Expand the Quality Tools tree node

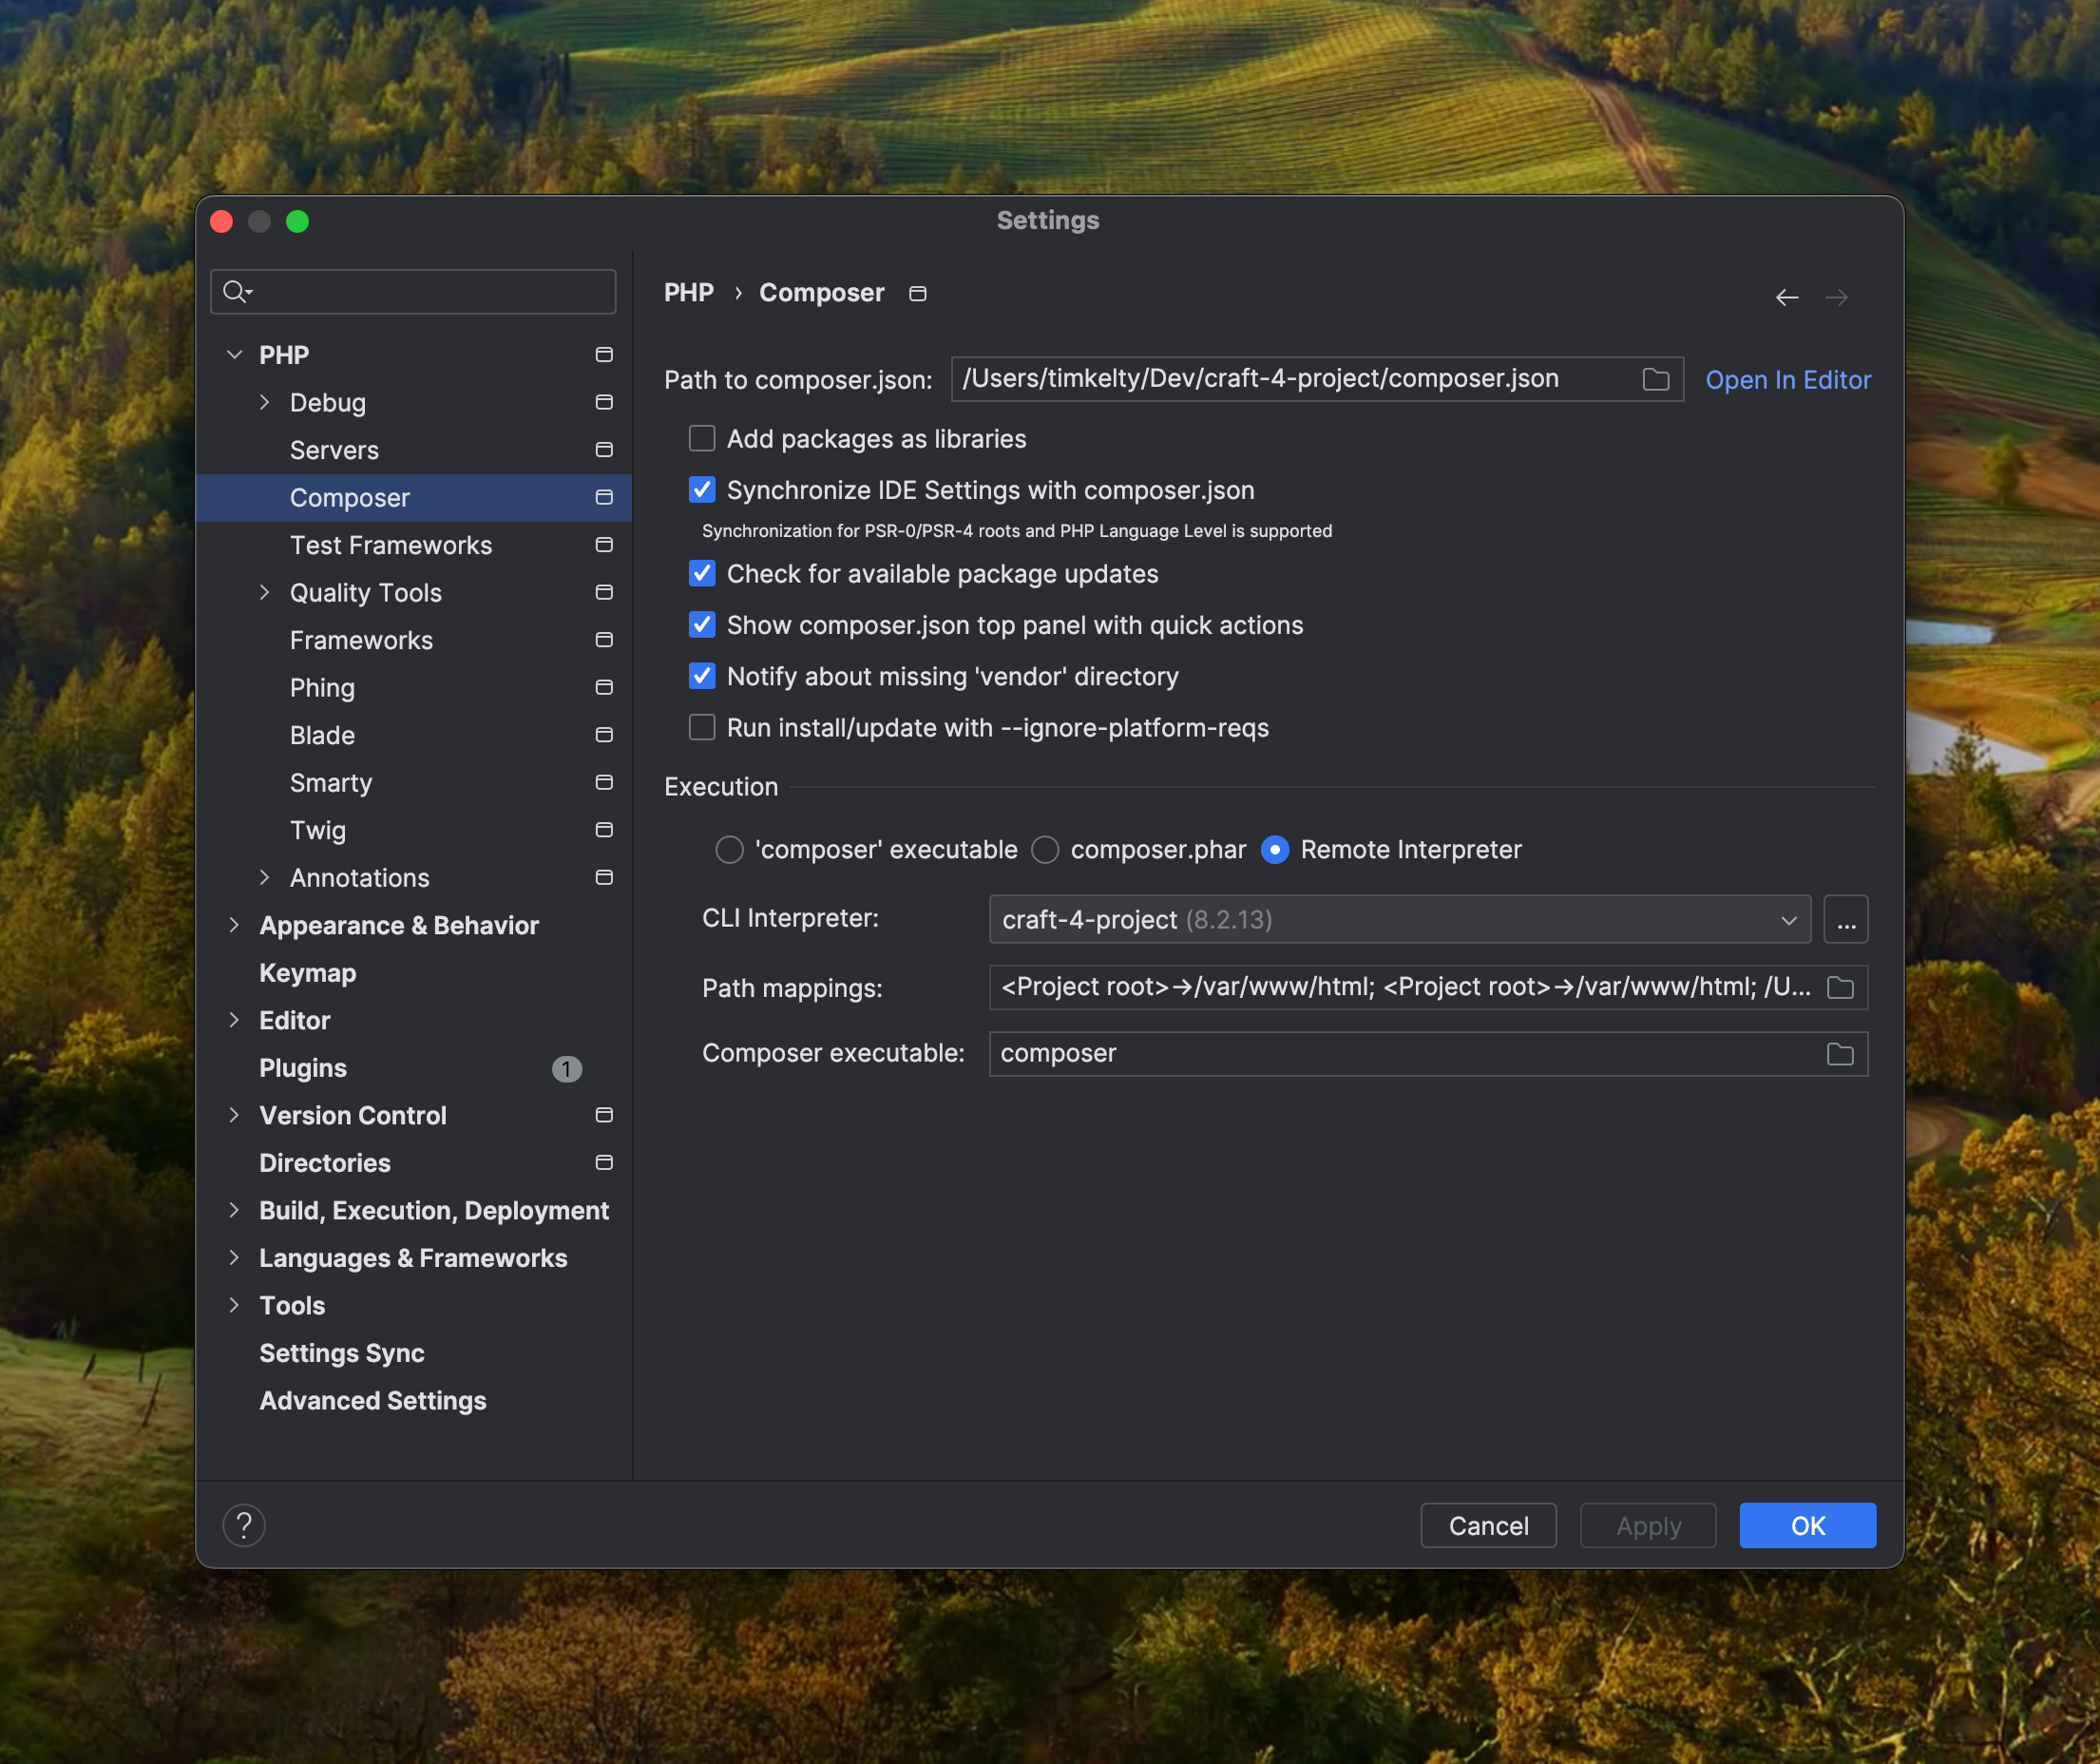point(264,592)
